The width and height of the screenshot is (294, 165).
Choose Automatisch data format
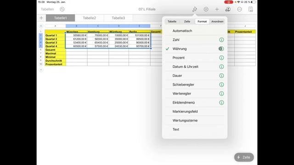[195, 31]
